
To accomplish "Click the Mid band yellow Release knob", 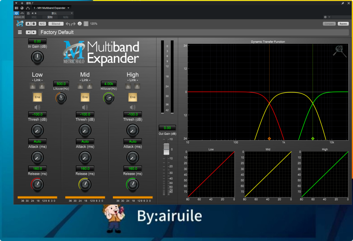I will pyautogui.click(x=85, y=185).
